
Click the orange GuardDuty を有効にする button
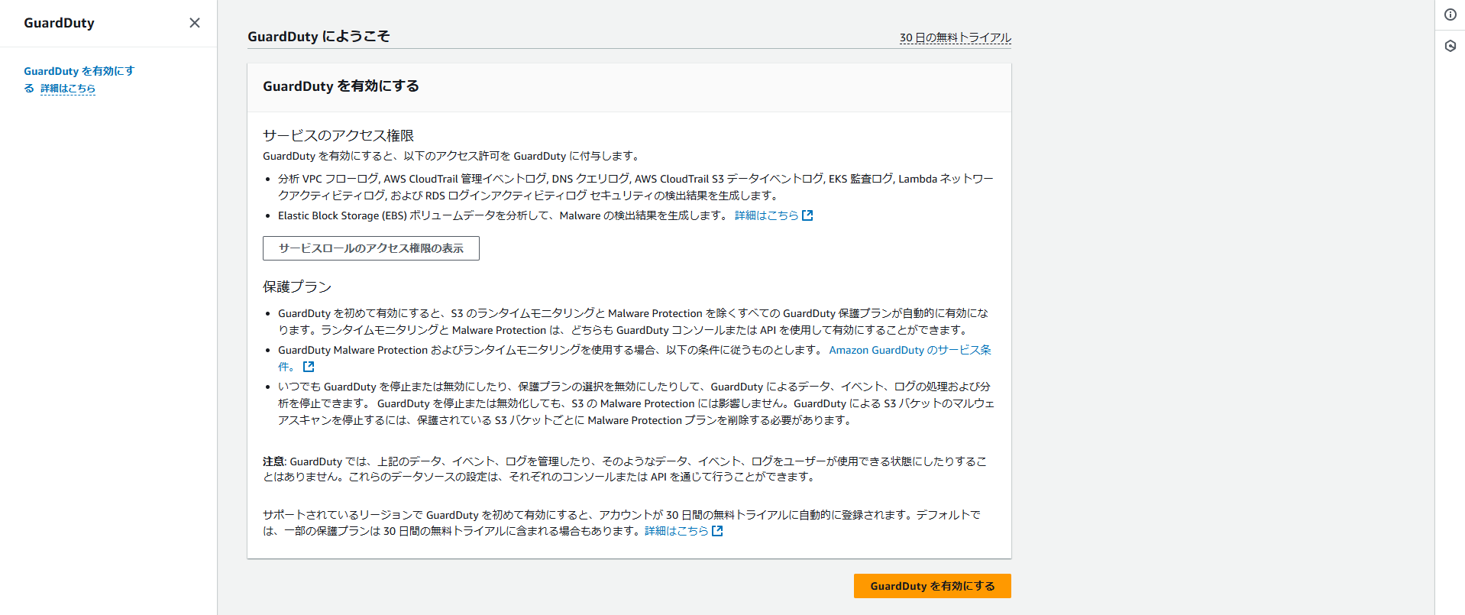coord(933,586)
